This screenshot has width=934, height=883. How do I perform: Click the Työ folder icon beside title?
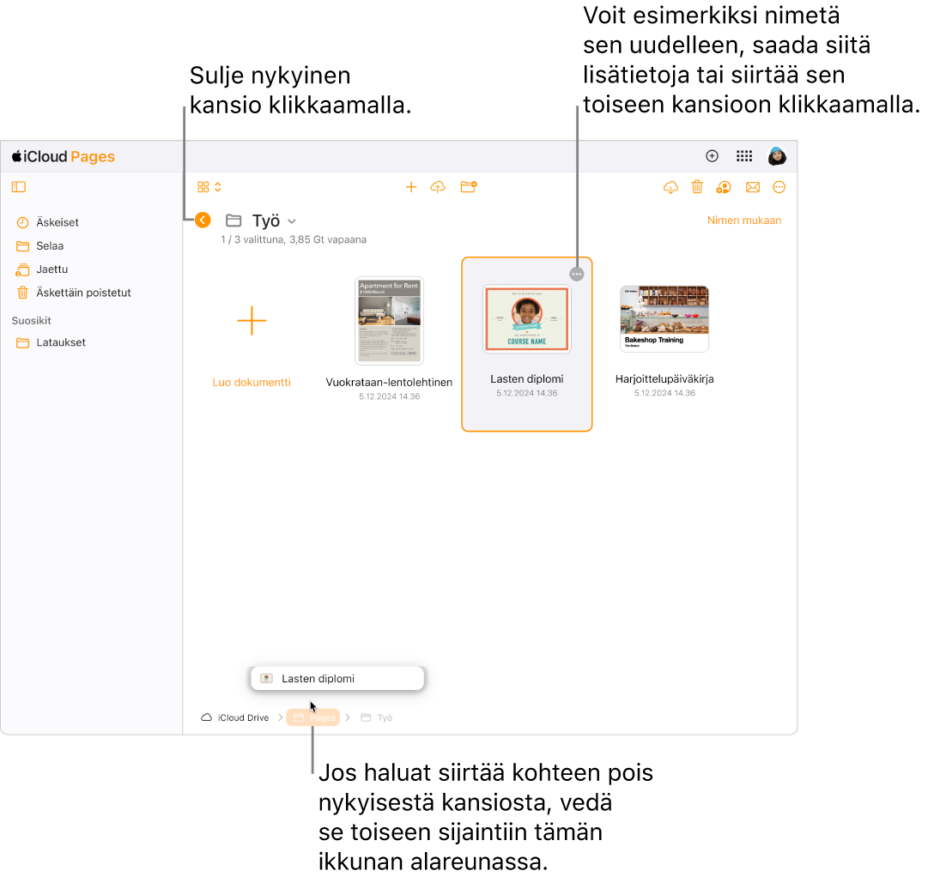(x=233, y=221)
